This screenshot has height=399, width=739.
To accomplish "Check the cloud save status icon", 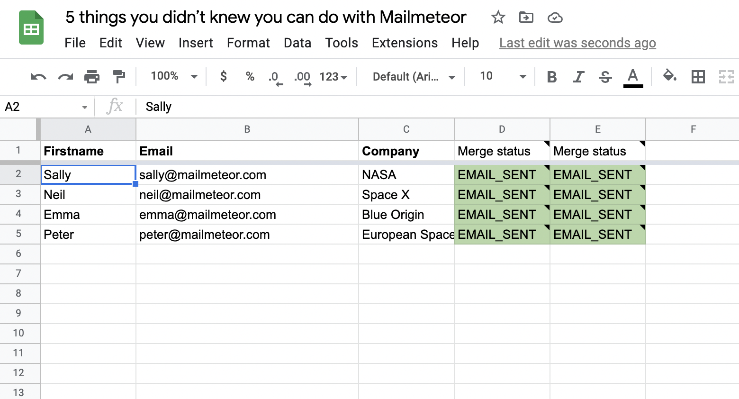I will [x=555, y=18].
